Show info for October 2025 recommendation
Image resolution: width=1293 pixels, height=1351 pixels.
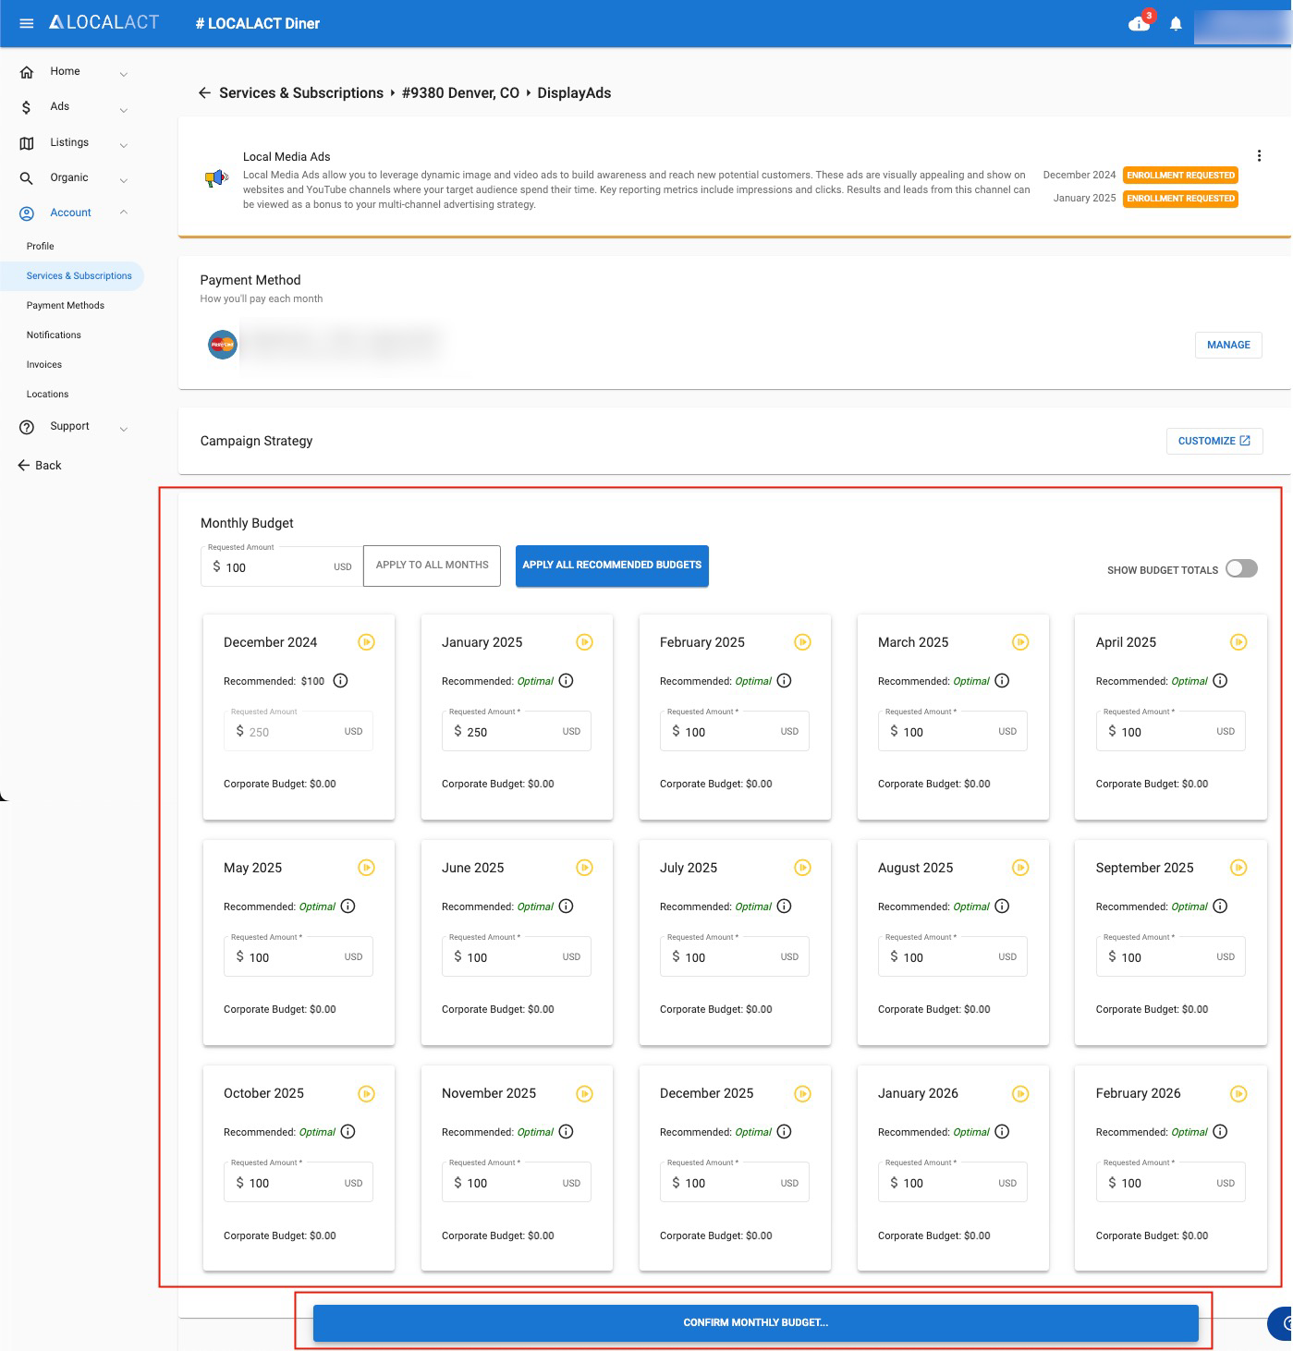[x=348, y=1132]
